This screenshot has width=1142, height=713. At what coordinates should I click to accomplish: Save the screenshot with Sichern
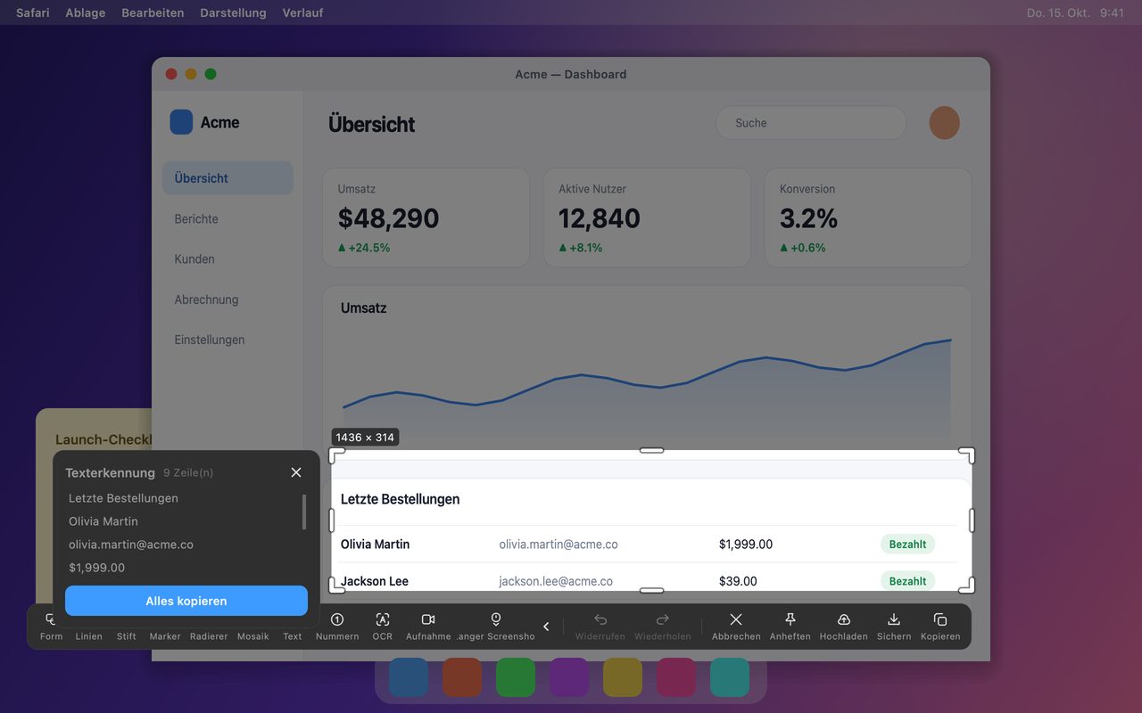[894, 627]
